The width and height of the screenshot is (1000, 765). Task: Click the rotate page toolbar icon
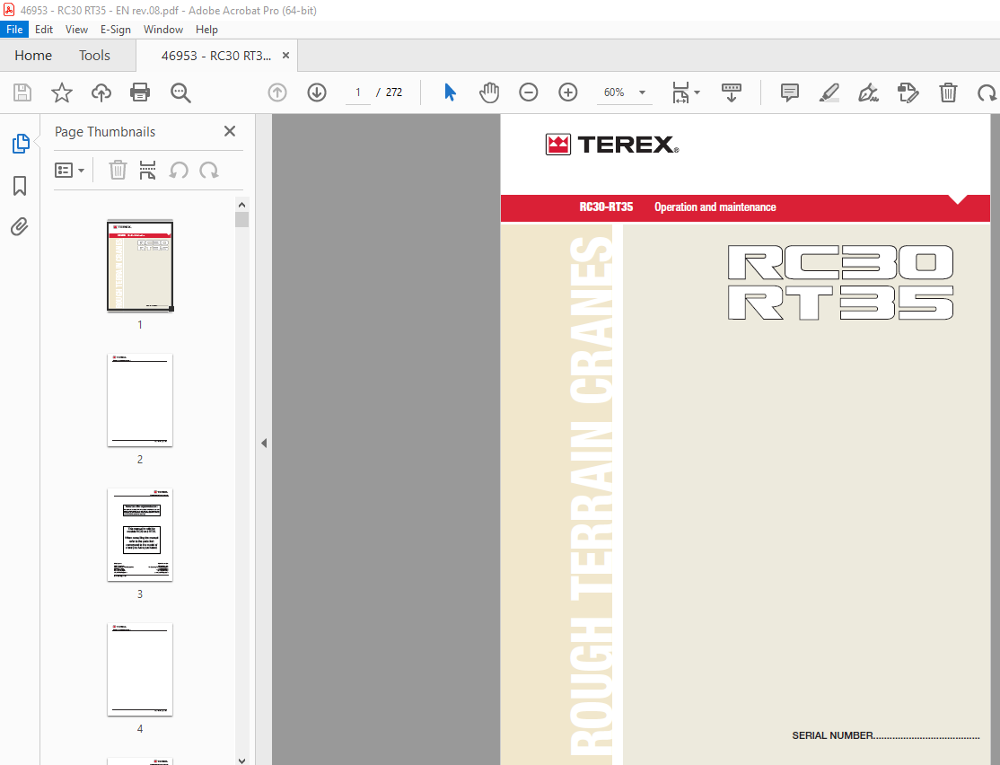click(x=987, y=92)
